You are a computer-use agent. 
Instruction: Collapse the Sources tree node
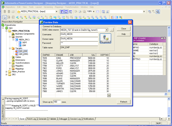point(10,37)
